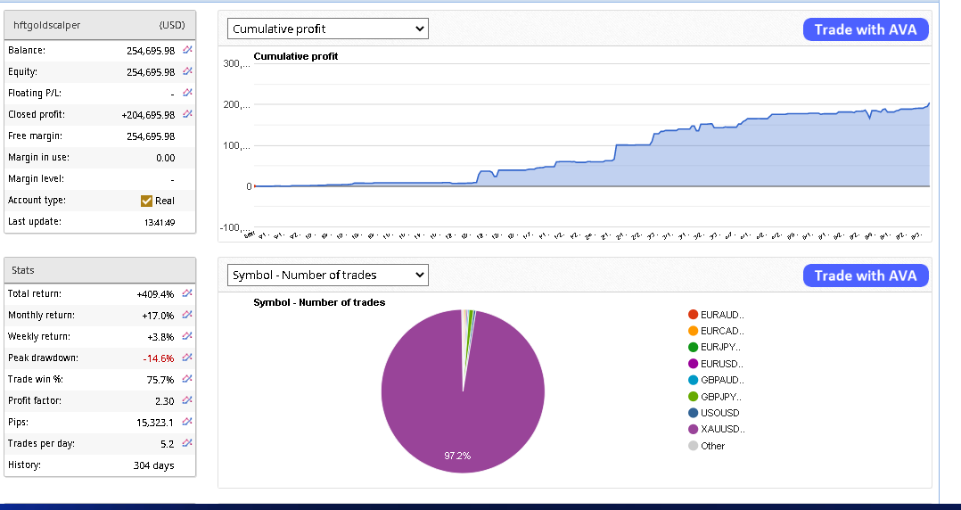Click the Peak drawdown graph icon
Image resolution: width=961 pixels, height=510 pixels.
pos(187,358)
